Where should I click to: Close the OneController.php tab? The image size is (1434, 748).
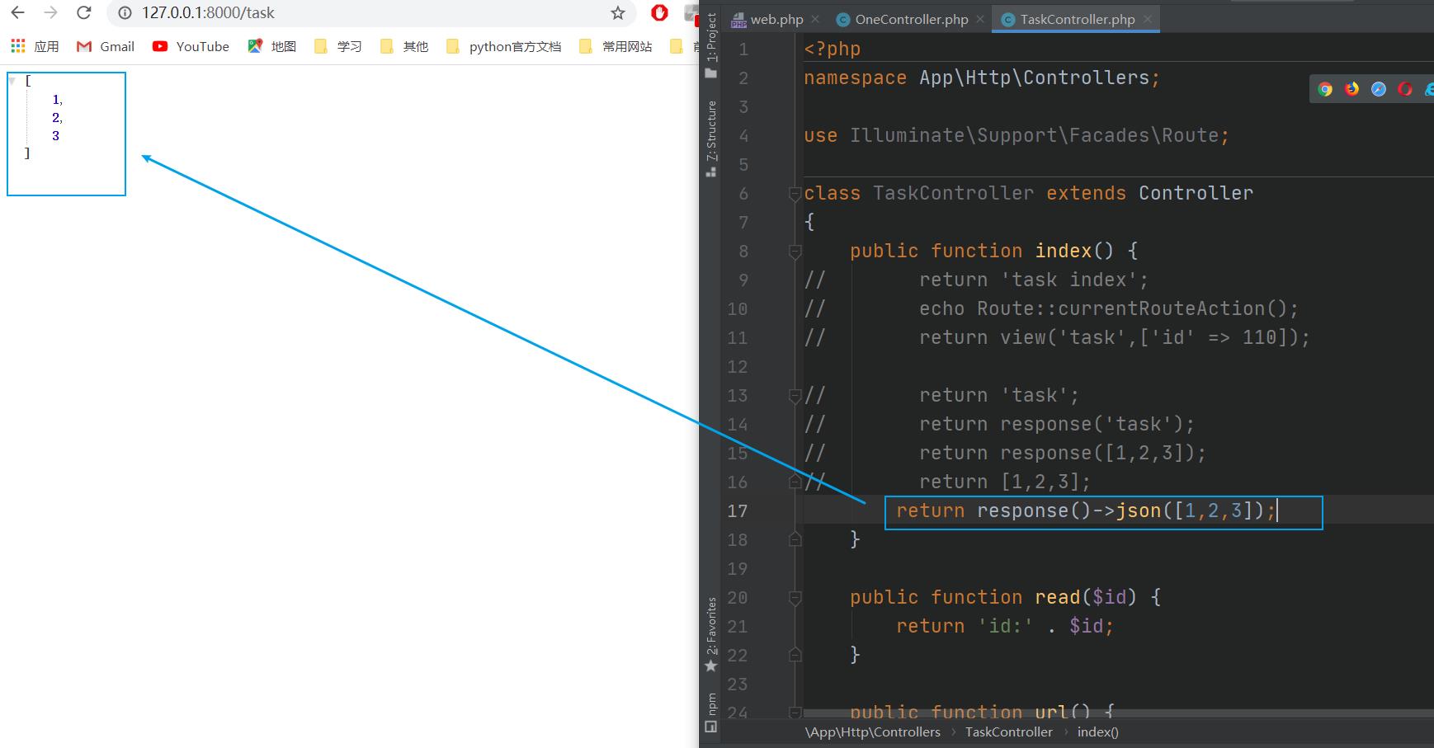click(x=980, y=19)
